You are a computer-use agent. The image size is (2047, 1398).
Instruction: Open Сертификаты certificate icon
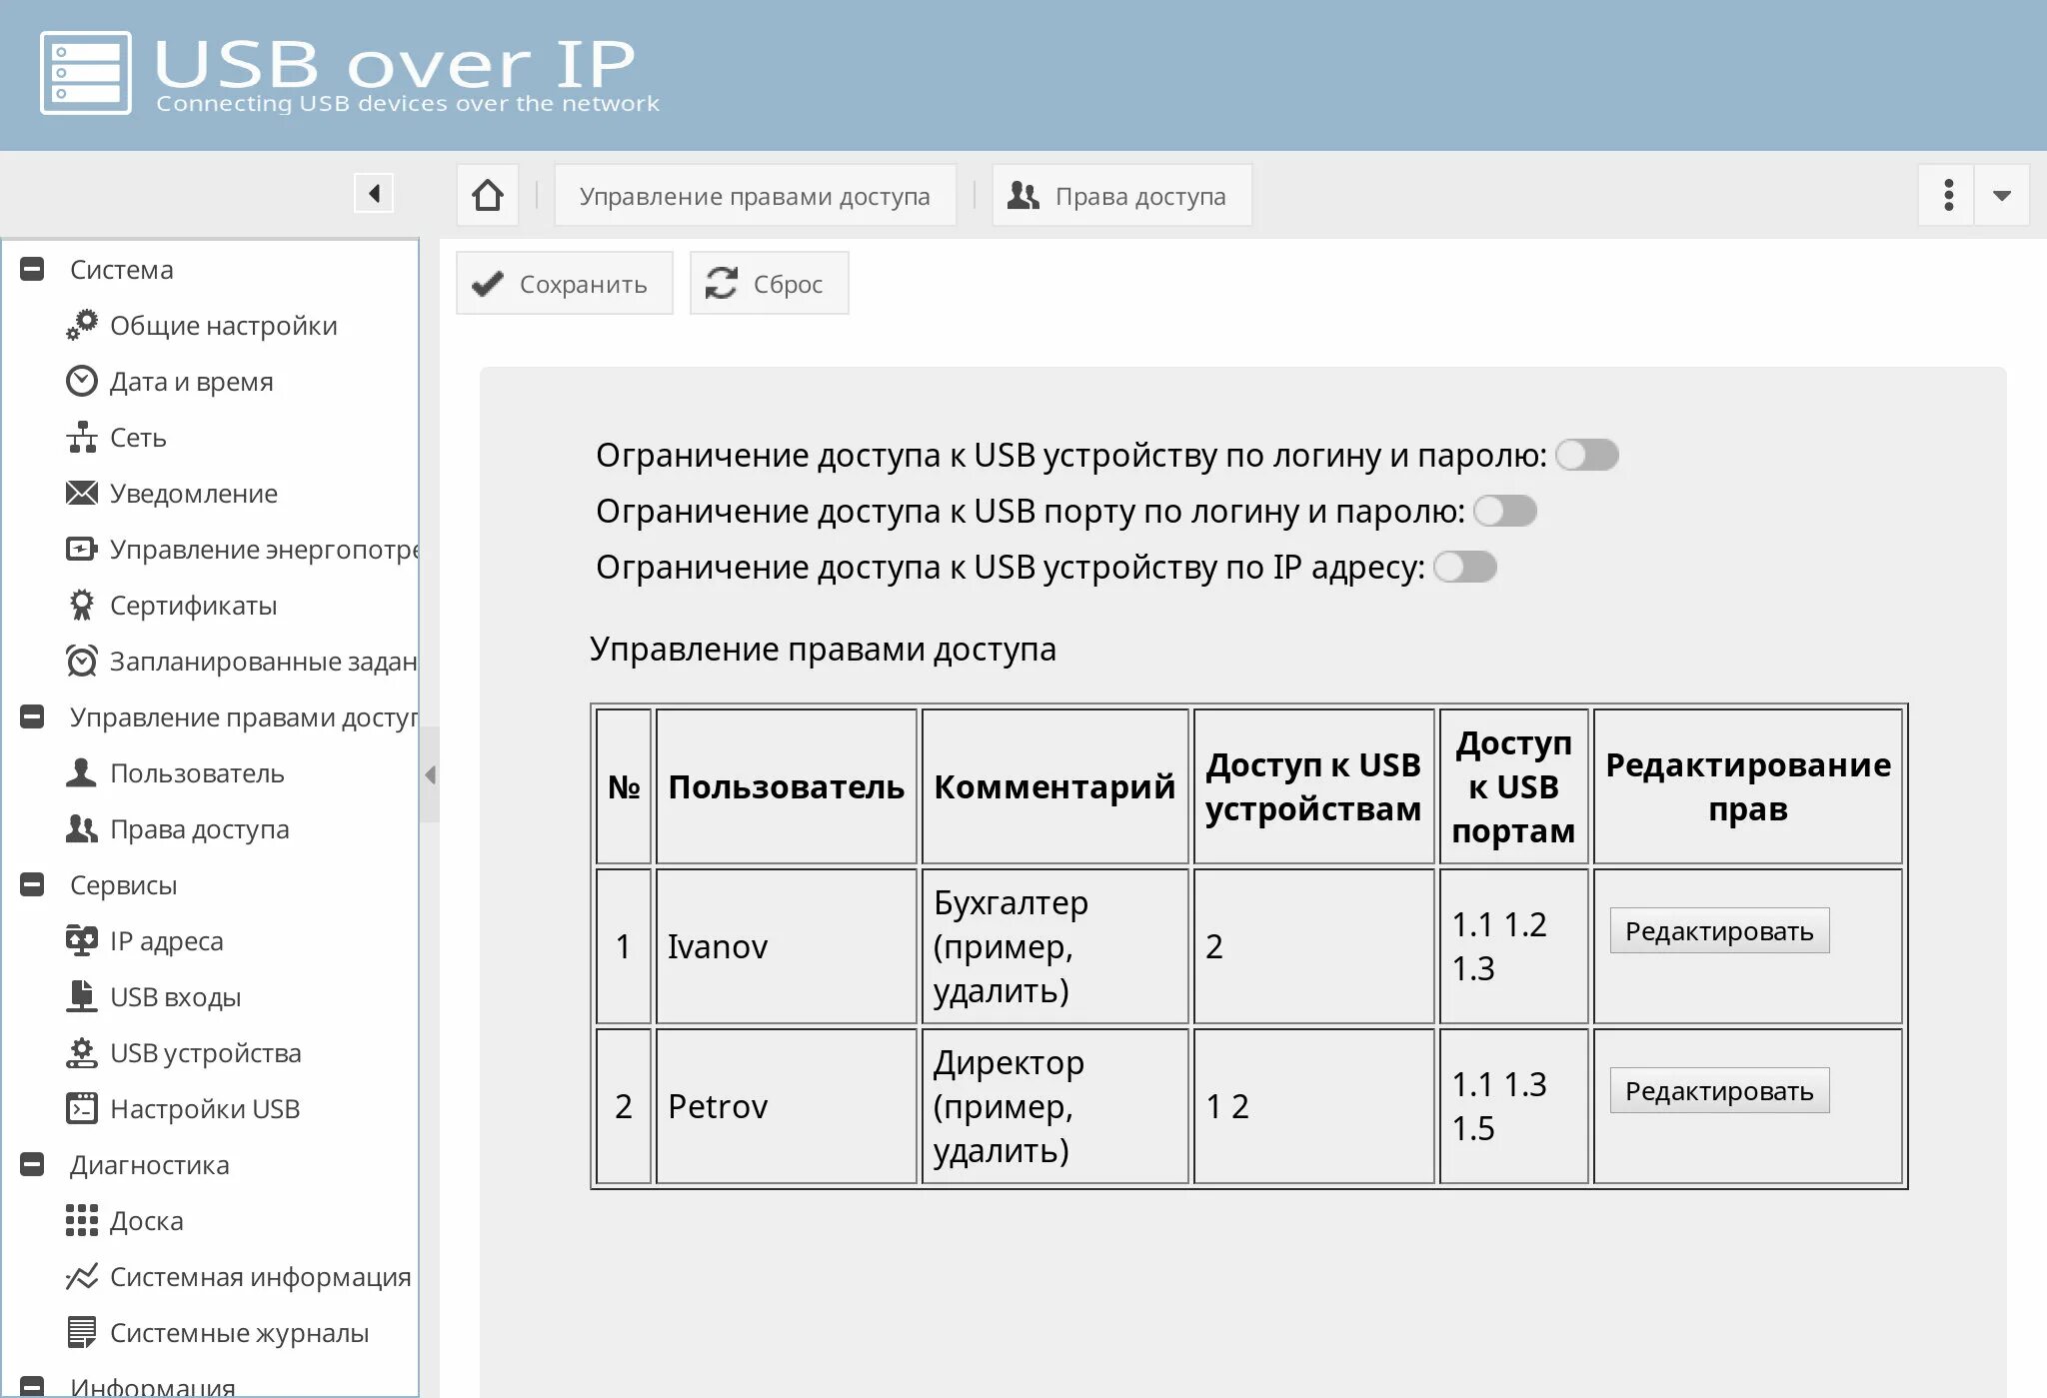[84, 605]
